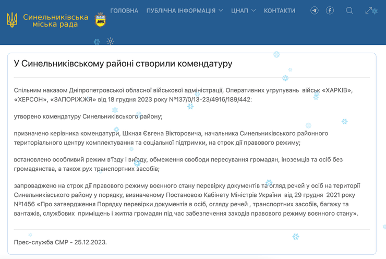Toggle fullscreen expand arrows icon
This screenshot has width=386, height=259.
click(x=368, y=10)
